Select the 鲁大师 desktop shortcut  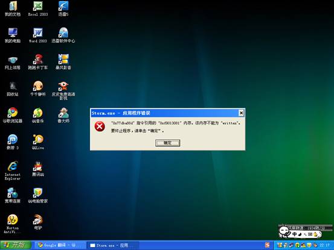tap(63, 116)
